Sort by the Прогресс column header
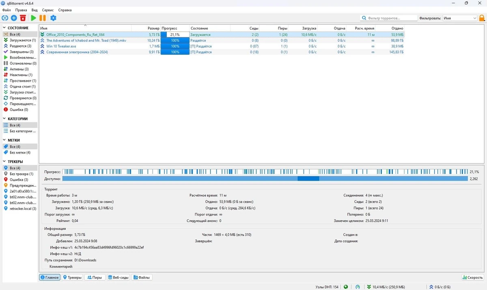Viewport: 487px width, 290px height. (175, 28)
